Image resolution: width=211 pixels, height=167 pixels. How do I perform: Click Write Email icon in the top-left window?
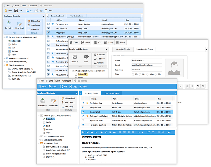point(19,24)
